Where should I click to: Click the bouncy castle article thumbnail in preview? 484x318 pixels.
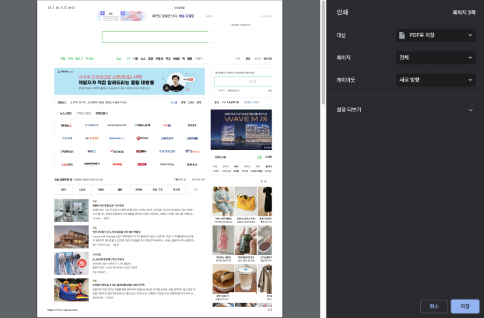(x=71, y=289)
